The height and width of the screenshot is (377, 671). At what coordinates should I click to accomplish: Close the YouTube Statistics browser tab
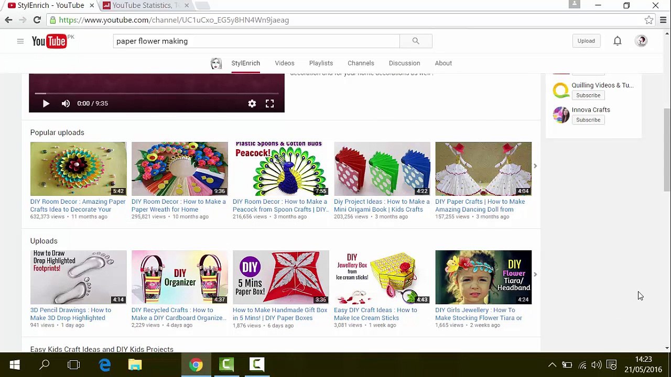pos(186,5)
